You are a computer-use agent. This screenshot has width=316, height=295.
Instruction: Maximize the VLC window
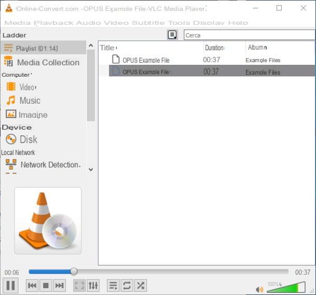pos(279,8)
